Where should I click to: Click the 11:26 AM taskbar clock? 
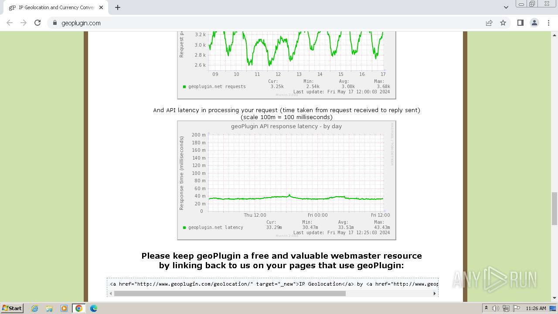536,308
